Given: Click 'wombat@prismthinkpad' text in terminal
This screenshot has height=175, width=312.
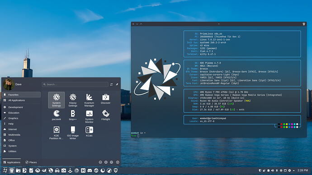Looking at the screenshot, I should point(213,118).
